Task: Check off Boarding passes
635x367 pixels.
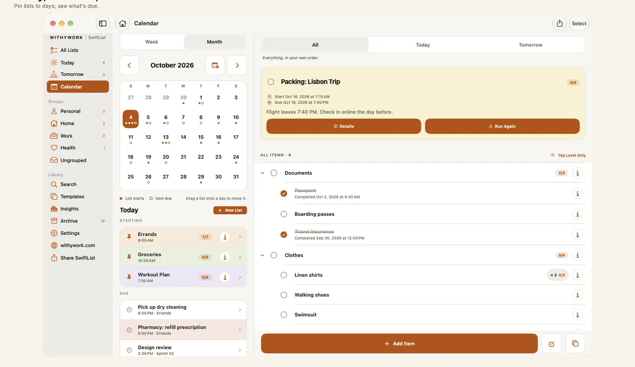Action: [x=284, y=214]
